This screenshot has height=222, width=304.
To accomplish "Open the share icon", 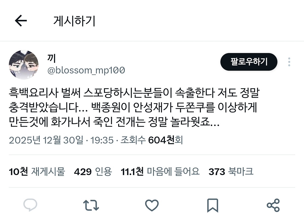I will click(x=273, y=205).
